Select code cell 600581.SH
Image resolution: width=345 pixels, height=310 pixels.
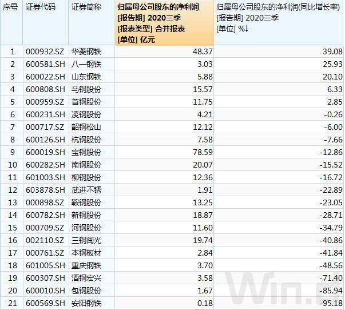click(45, 64)
